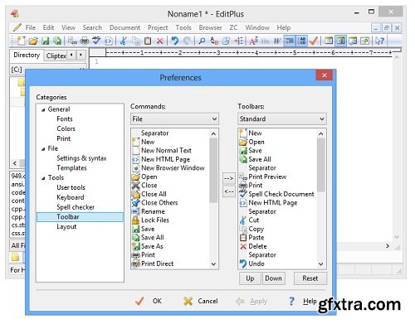Image resolution: width=415 pixels, height=324 pixels.
Task: Click Replace icon in main toolbar
Action: click(214, 41)
